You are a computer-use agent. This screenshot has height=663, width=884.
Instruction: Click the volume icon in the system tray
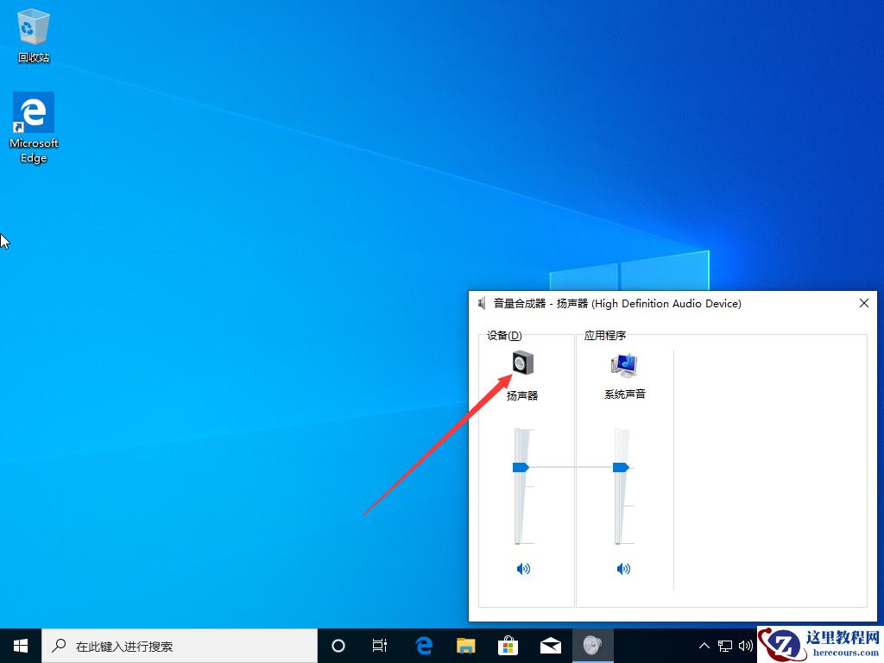click(746, 645)
